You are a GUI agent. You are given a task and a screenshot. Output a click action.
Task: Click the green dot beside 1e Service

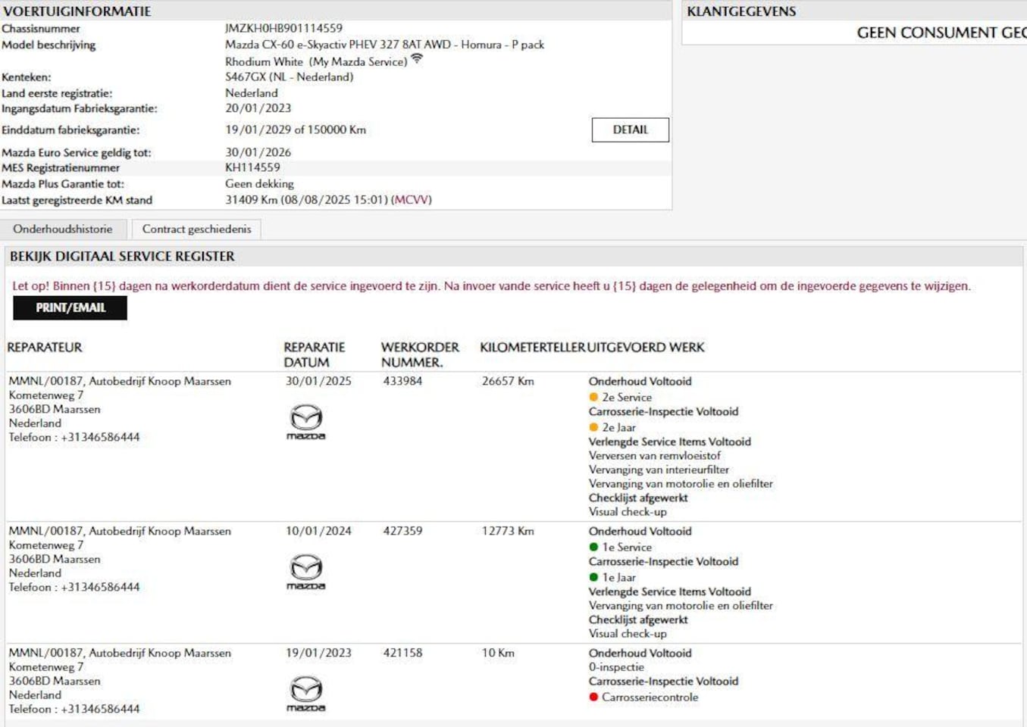coord(593,547)
